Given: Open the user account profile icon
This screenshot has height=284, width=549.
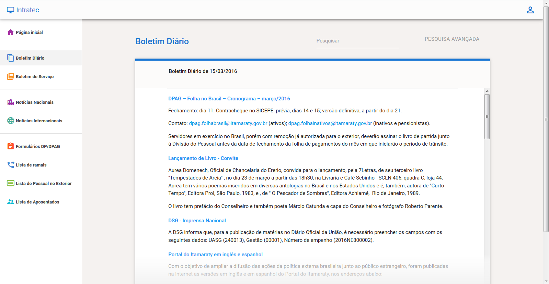Looking at the screenshot, I should pyautogui.click(x=530, y=10).
